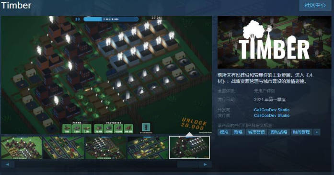The width and height of the screenshot is (334, 175).
Task: Open the 发行商 row CaliCosDev Studio link
Action: [x=272, y=116]
